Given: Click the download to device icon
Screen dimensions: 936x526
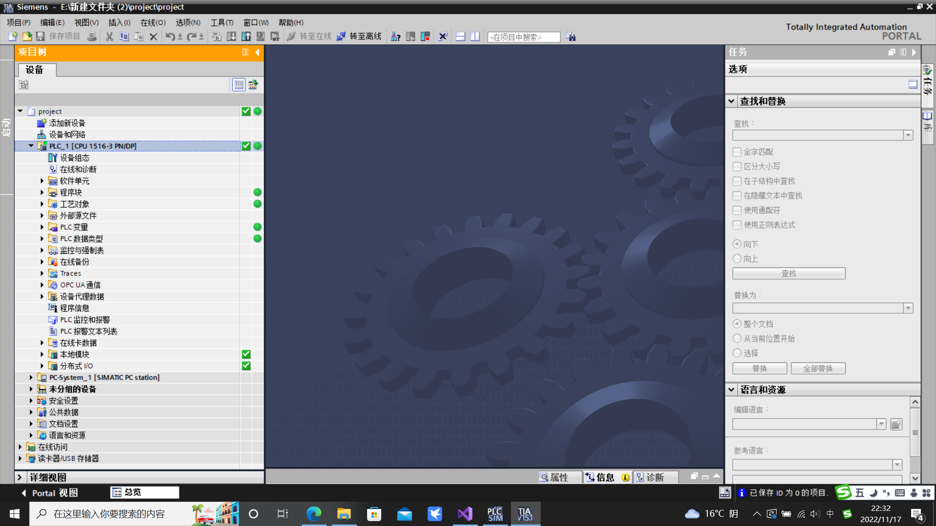Looking at the screenshot, I should [x=232, y=37].
